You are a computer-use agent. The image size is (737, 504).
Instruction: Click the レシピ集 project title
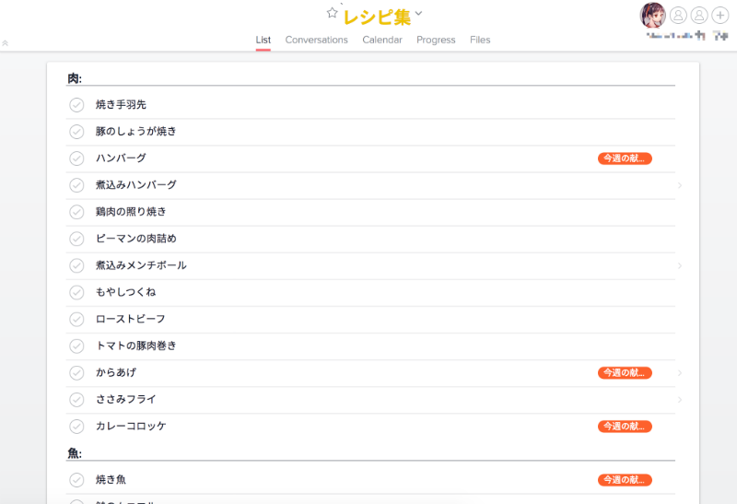377,17
